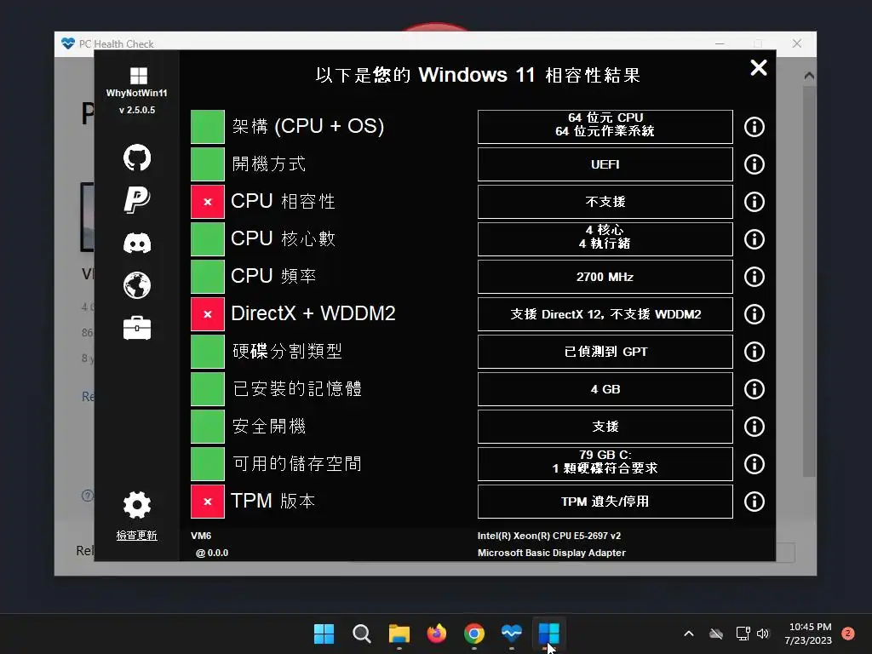The image size is (872, 654).
Task: Click the 已偵測到 GPT result box
Action: click(605, 352)
